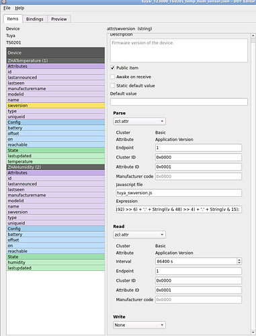Select Attributes section under ZHATemperature

[x=56, y=67]
